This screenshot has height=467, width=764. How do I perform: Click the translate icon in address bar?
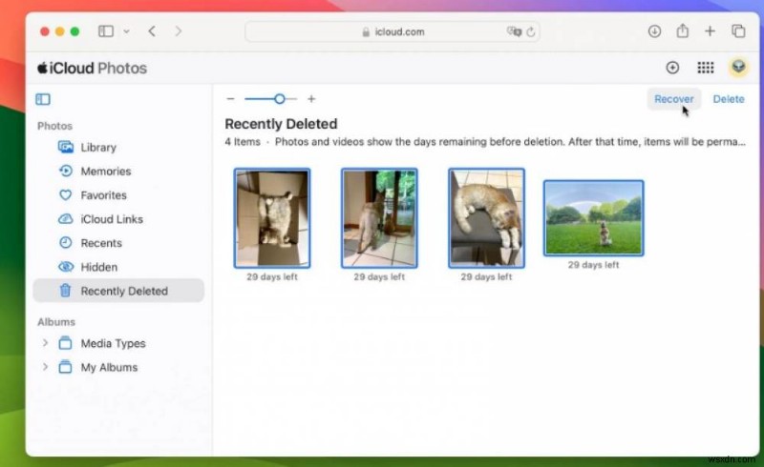[514, 31]
